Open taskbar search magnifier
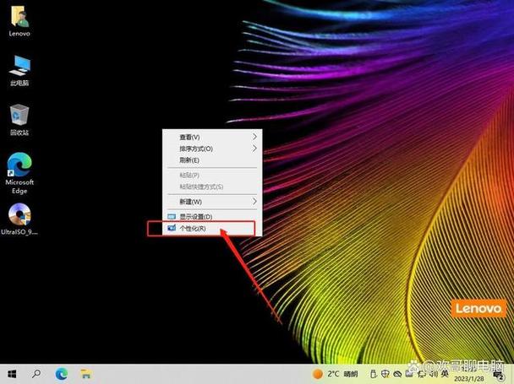This screenshot has width=514, height=384. tap(36, 374)
